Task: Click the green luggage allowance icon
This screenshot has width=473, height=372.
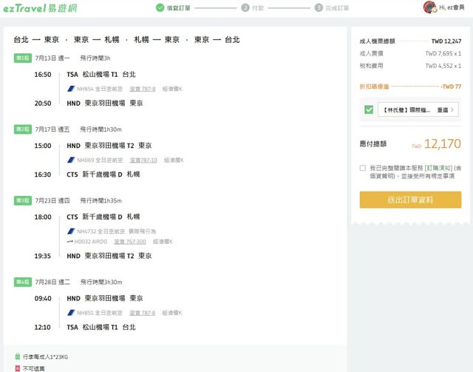Action: tap(18, 356)
